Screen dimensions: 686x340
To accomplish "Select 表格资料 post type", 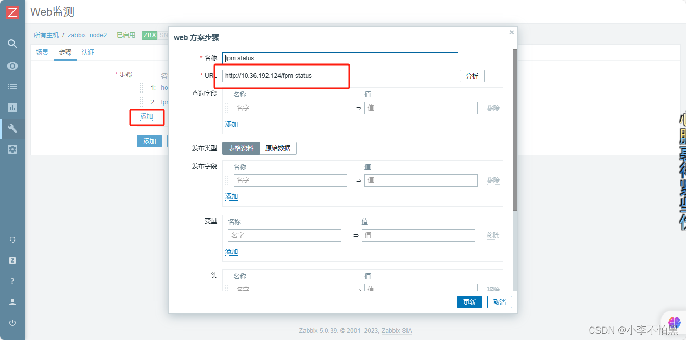I will [241, 148].
